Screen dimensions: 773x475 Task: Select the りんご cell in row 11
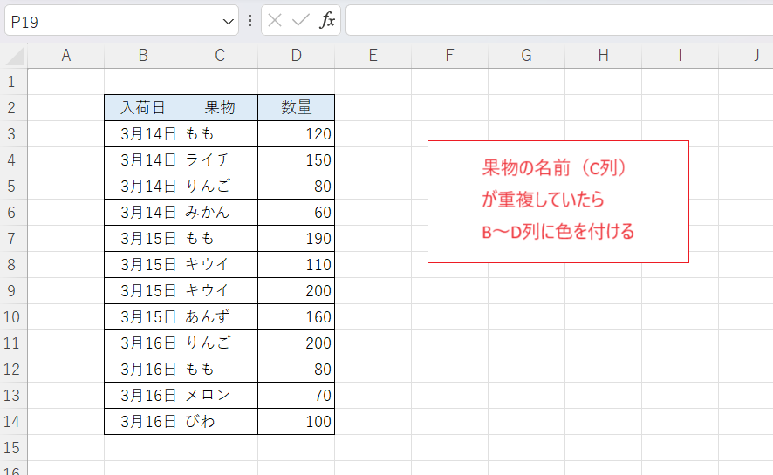point(219,343)
